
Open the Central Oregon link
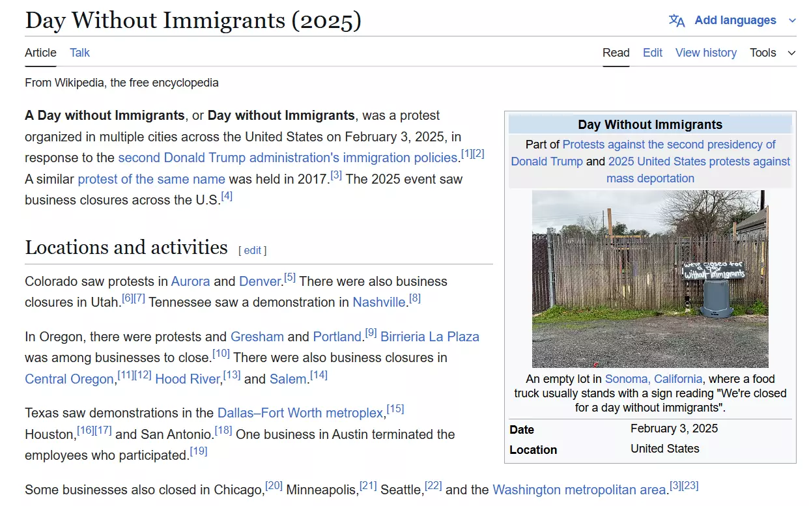tap(69, 379)
